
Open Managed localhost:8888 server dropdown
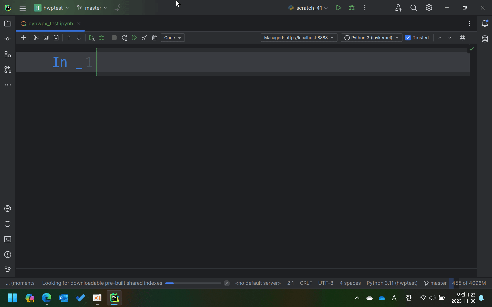coord(299,38)
